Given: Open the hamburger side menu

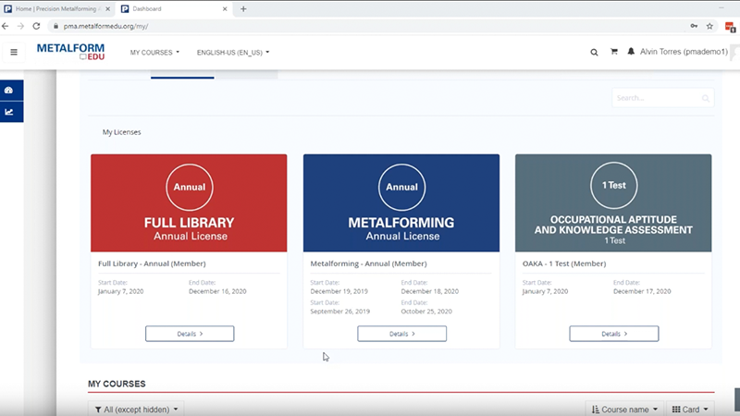Looking at the screenshot, I should (13, 53).
